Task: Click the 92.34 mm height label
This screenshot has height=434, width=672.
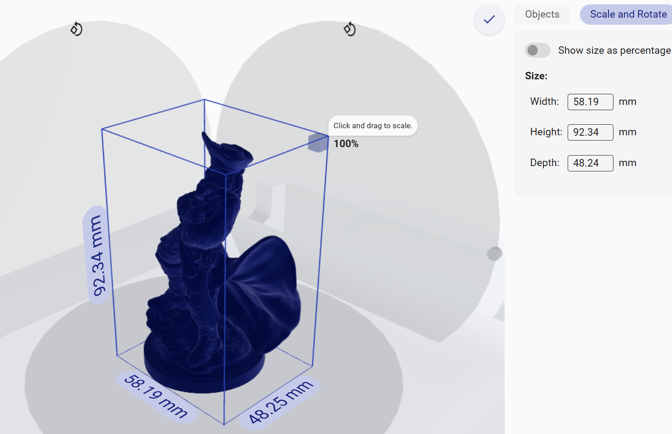Action: (97, 255)
